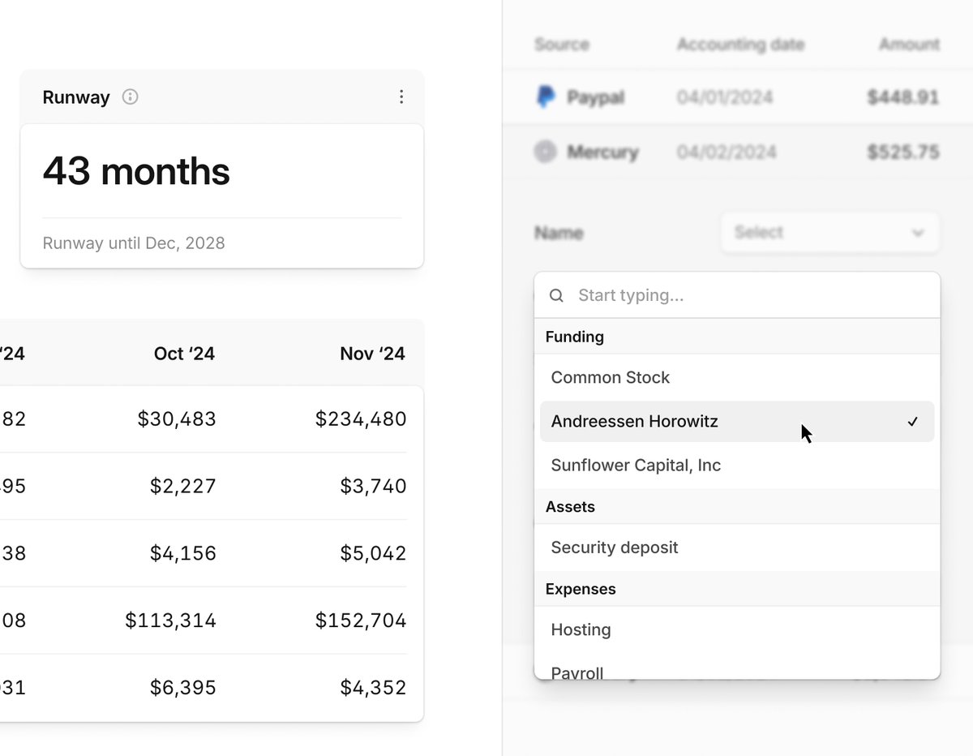This screenshot has height=756, width=973.
Task: Click the Accounting date column header
Action: (x=741, y=45)
